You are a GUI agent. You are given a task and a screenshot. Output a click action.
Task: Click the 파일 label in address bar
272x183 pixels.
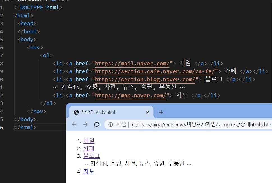point(121,124)
